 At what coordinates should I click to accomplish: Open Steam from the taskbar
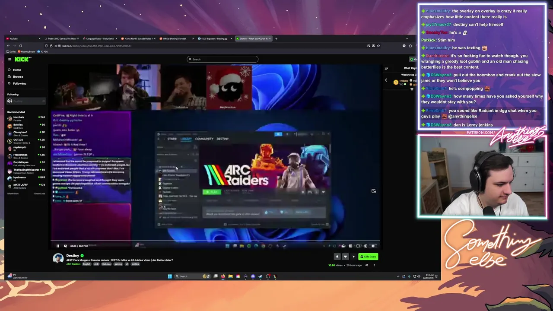click(260, 276)
